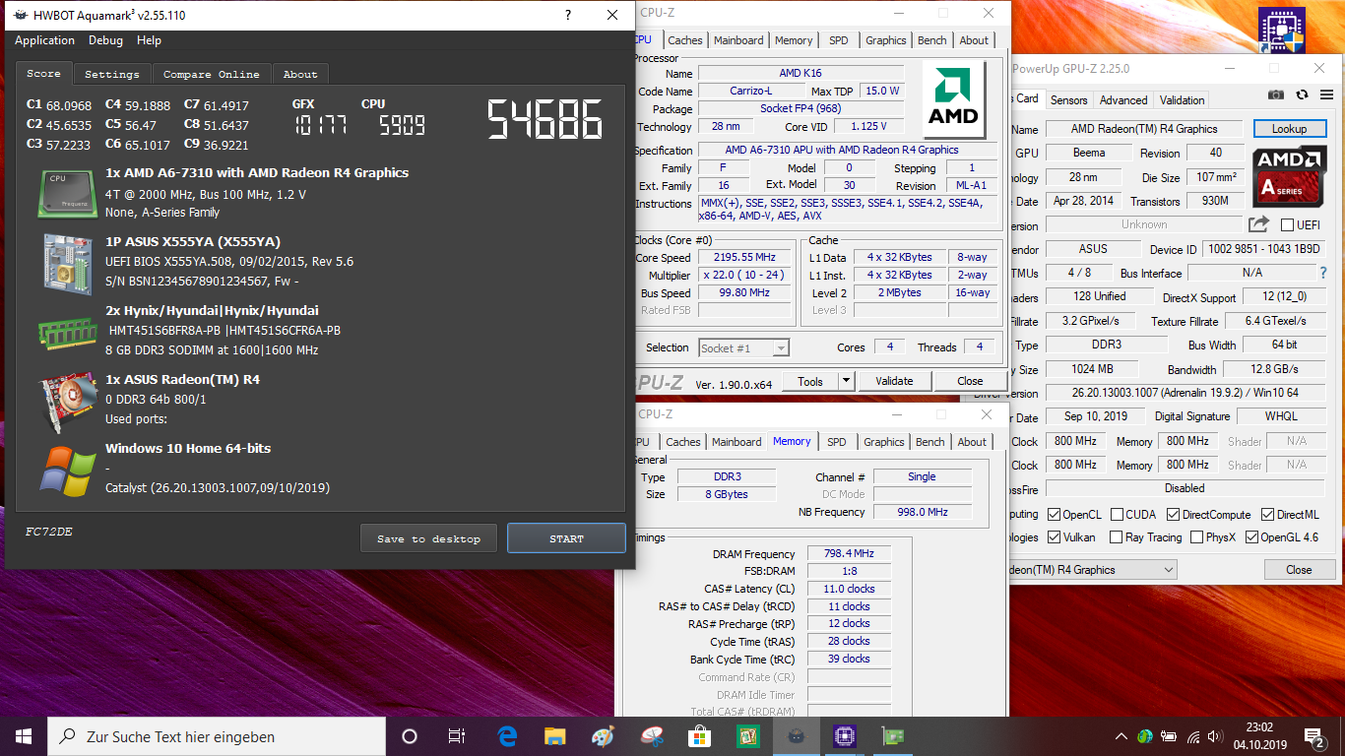Image resolution: width=1345 pixels, height=756 pixels.
Task: Open File Explorer from the taskbar
Action: (555, 736)
